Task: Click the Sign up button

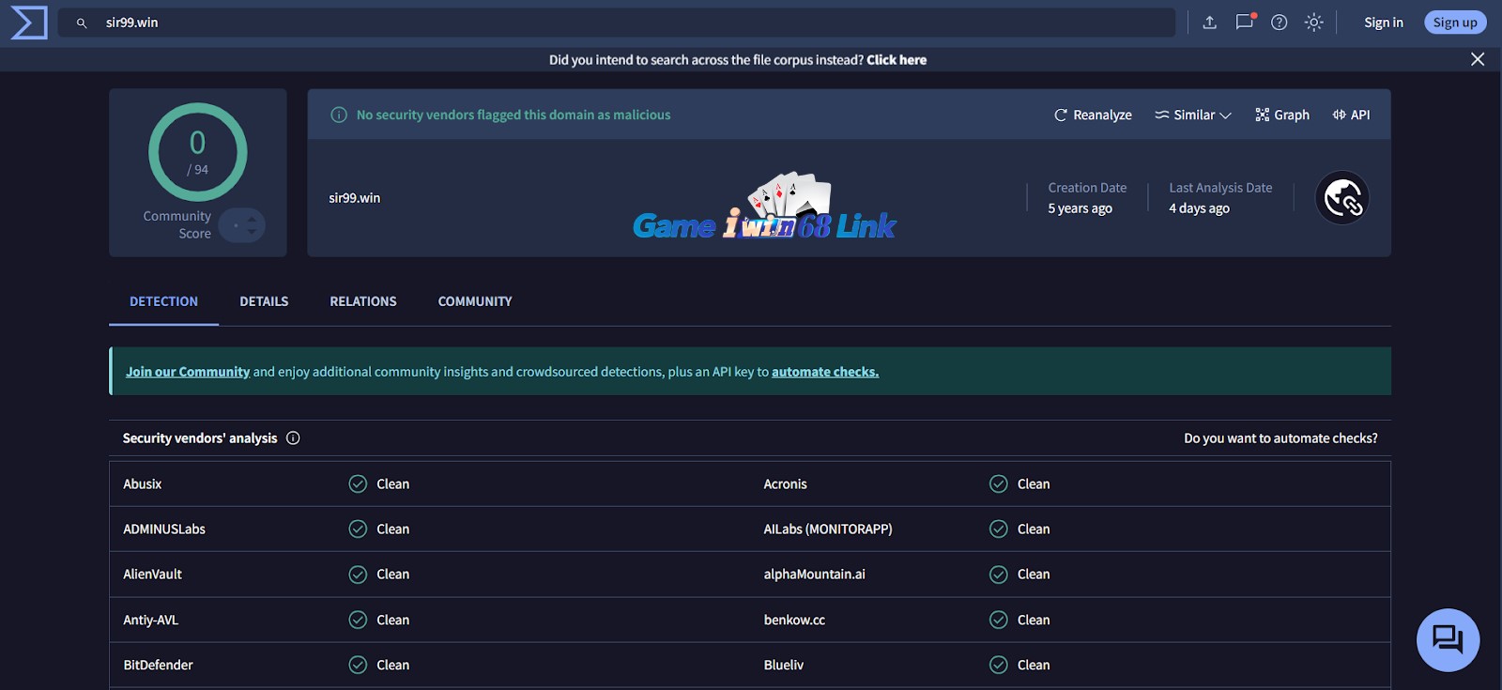Action: click(x=1455, y=23)
